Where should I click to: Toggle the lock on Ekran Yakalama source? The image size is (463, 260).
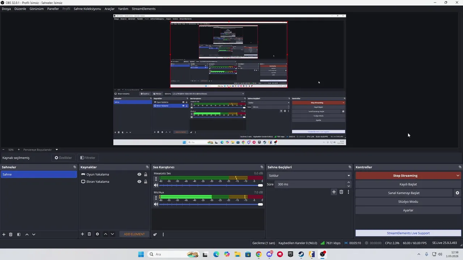tap(145, 182)
